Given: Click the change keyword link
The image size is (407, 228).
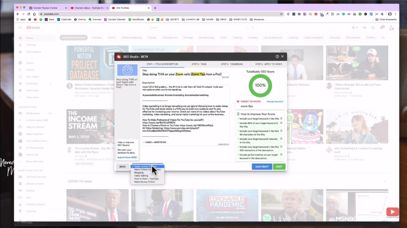Looking at the screenshot, I should [275, 102].
